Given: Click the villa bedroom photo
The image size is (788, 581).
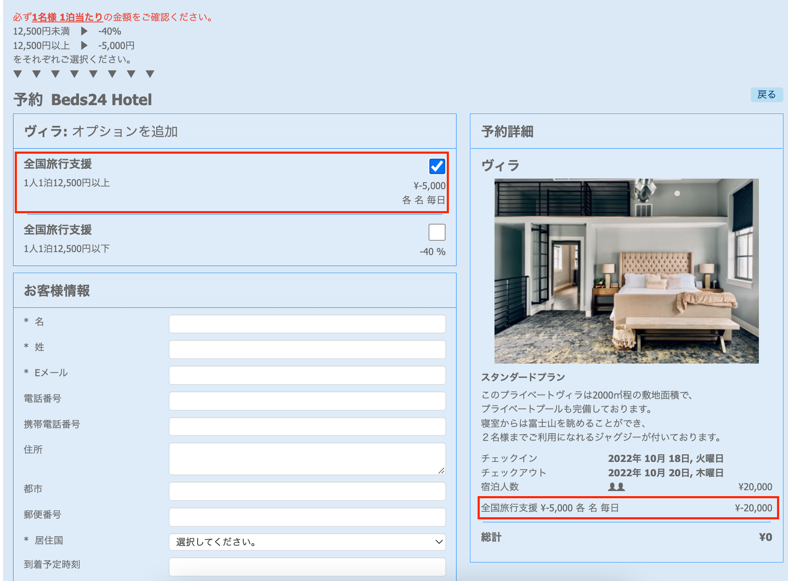Looking at the screenshot, I should click(x=626, y=271).
